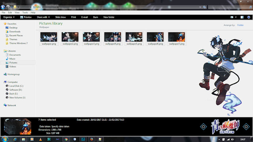Open the Documents library
253x142 pixels.
13,55
